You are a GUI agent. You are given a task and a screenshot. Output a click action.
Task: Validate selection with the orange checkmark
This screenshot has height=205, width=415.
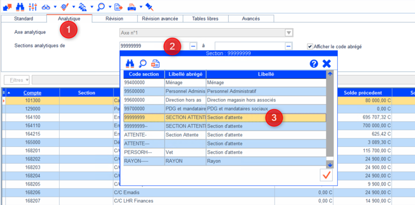(x=327, y=175)
